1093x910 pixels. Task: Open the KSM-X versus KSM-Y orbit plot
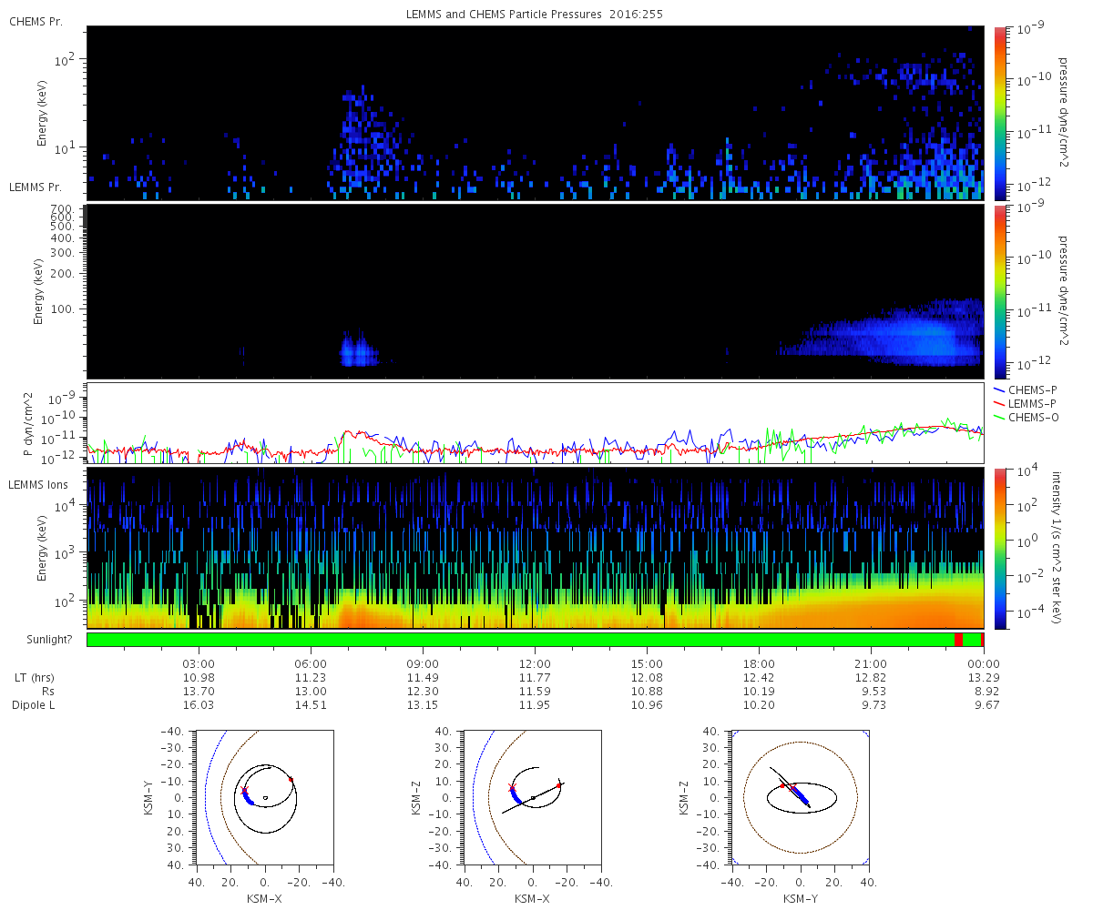(264, 798)
